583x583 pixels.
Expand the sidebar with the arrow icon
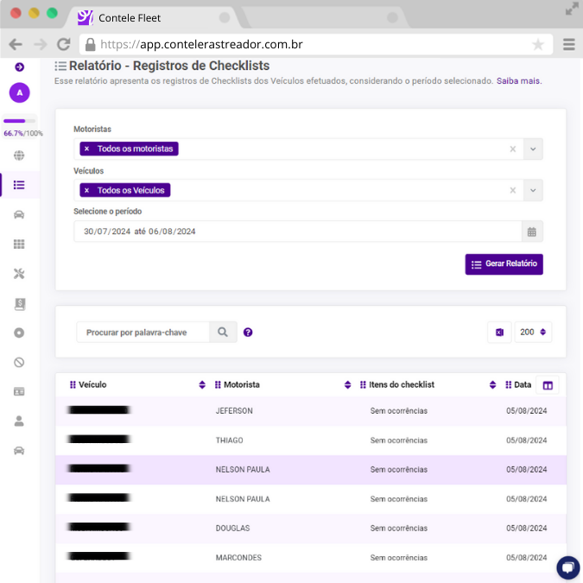19,67
